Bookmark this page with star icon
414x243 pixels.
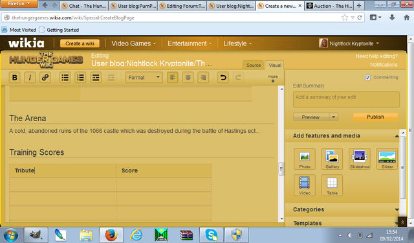tap(345, 17)
